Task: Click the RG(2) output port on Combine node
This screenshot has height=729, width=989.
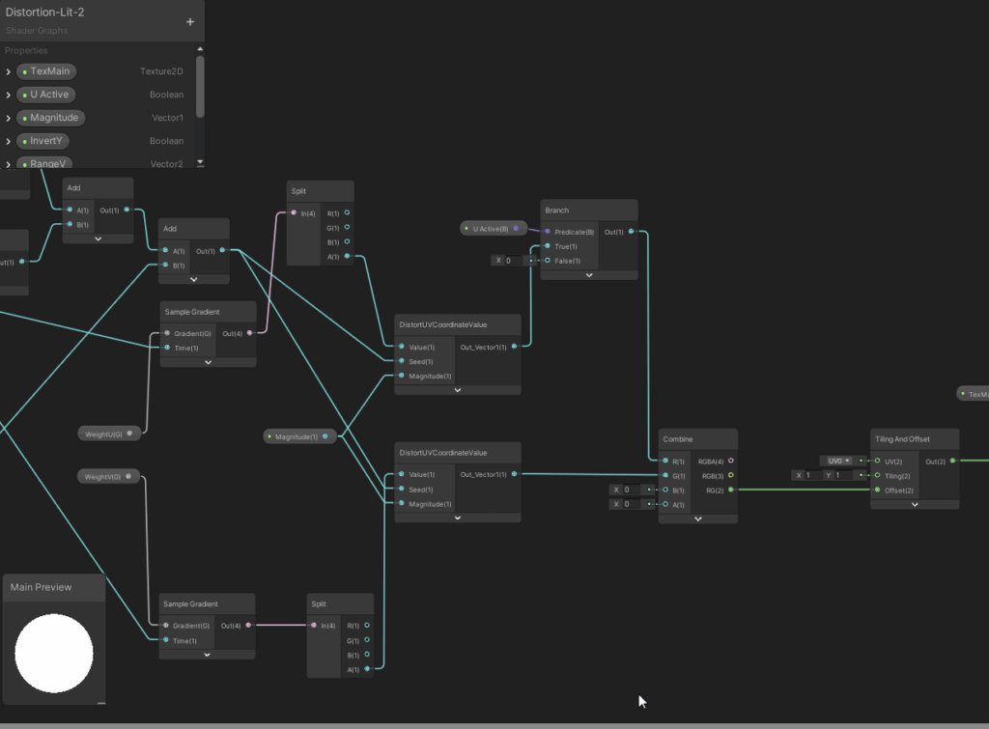Action: (x=730, y=491)
